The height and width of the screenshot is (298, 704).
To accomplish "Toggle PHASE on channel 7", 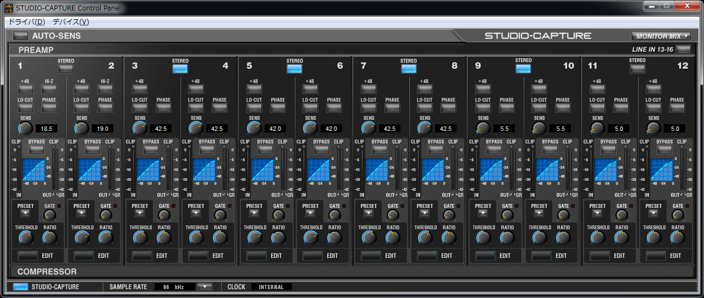I will [x=392, y=107].
